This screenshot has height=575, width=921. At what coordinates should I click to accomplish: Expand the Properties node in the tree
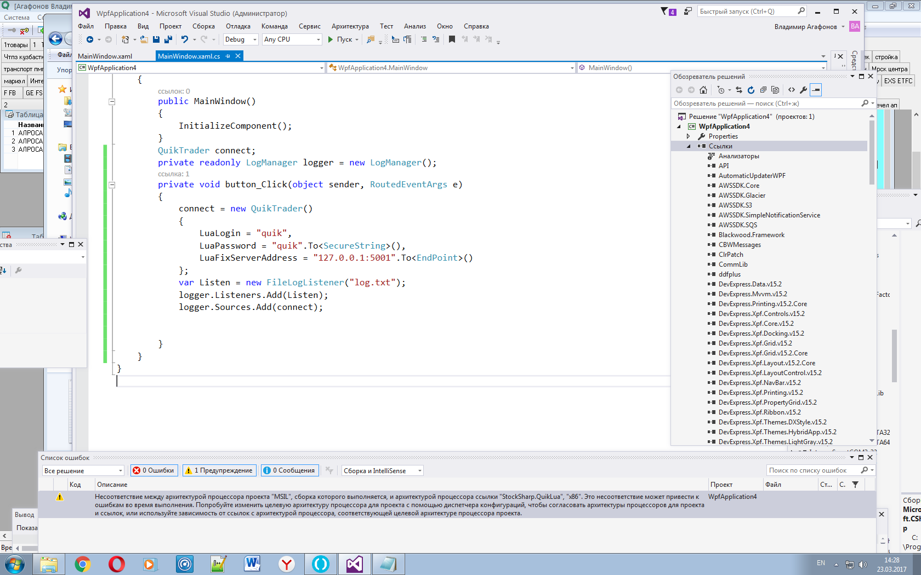689,136
